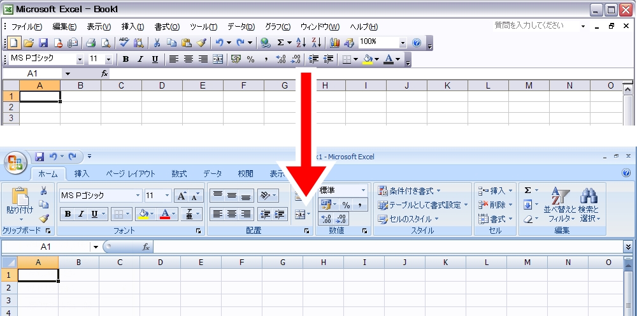Image resolution: width=637 pixels, height=316 pixels.
Task: Open Print Preview in Excel 2003 toolbar
Action: click(106, 42)
